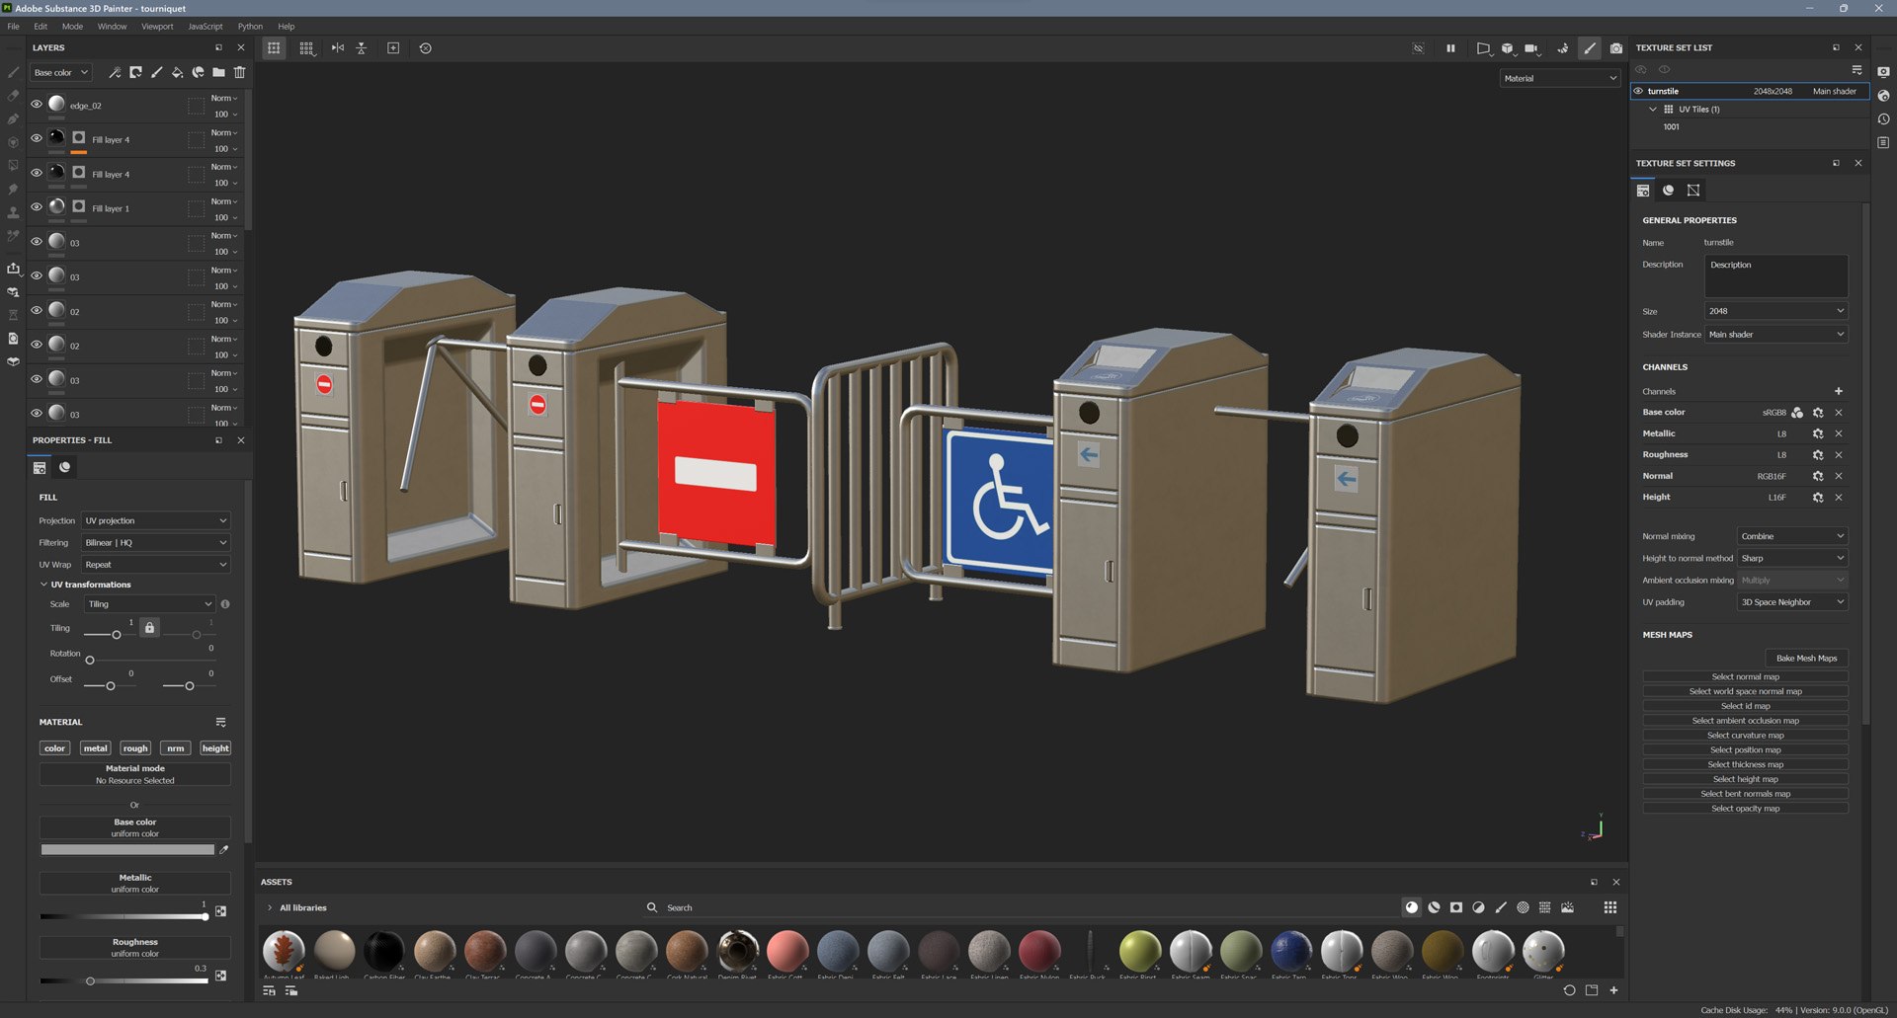1897x1018 pixels.
Task: Open the Size 2048 dropdown
Action: click(x=1775, y=311)
